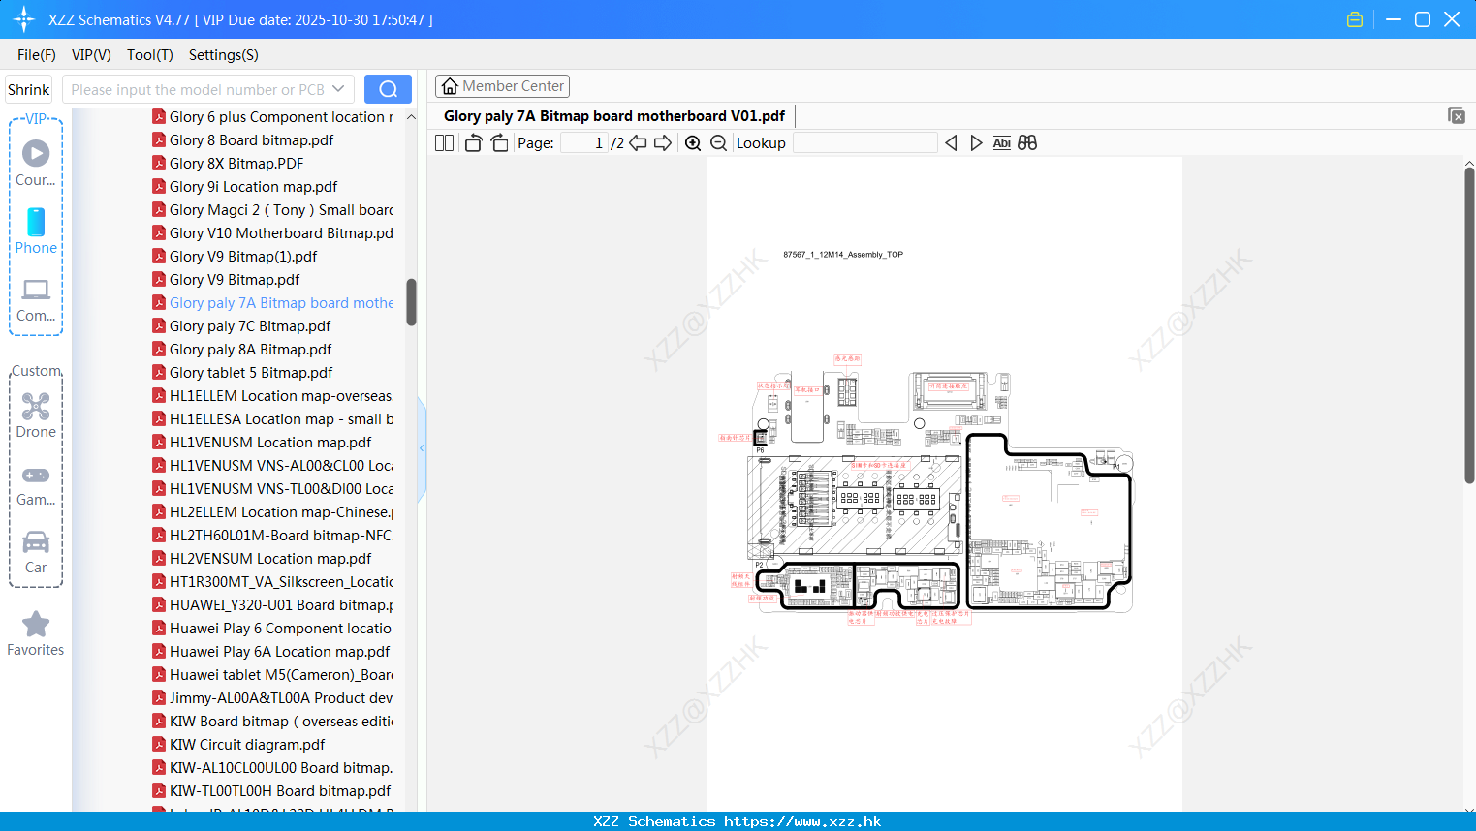Open HL1ELLEM Location map-overseas file
Image resolution: width=1476 pixels, height=831 pixels.
(281, 395)
